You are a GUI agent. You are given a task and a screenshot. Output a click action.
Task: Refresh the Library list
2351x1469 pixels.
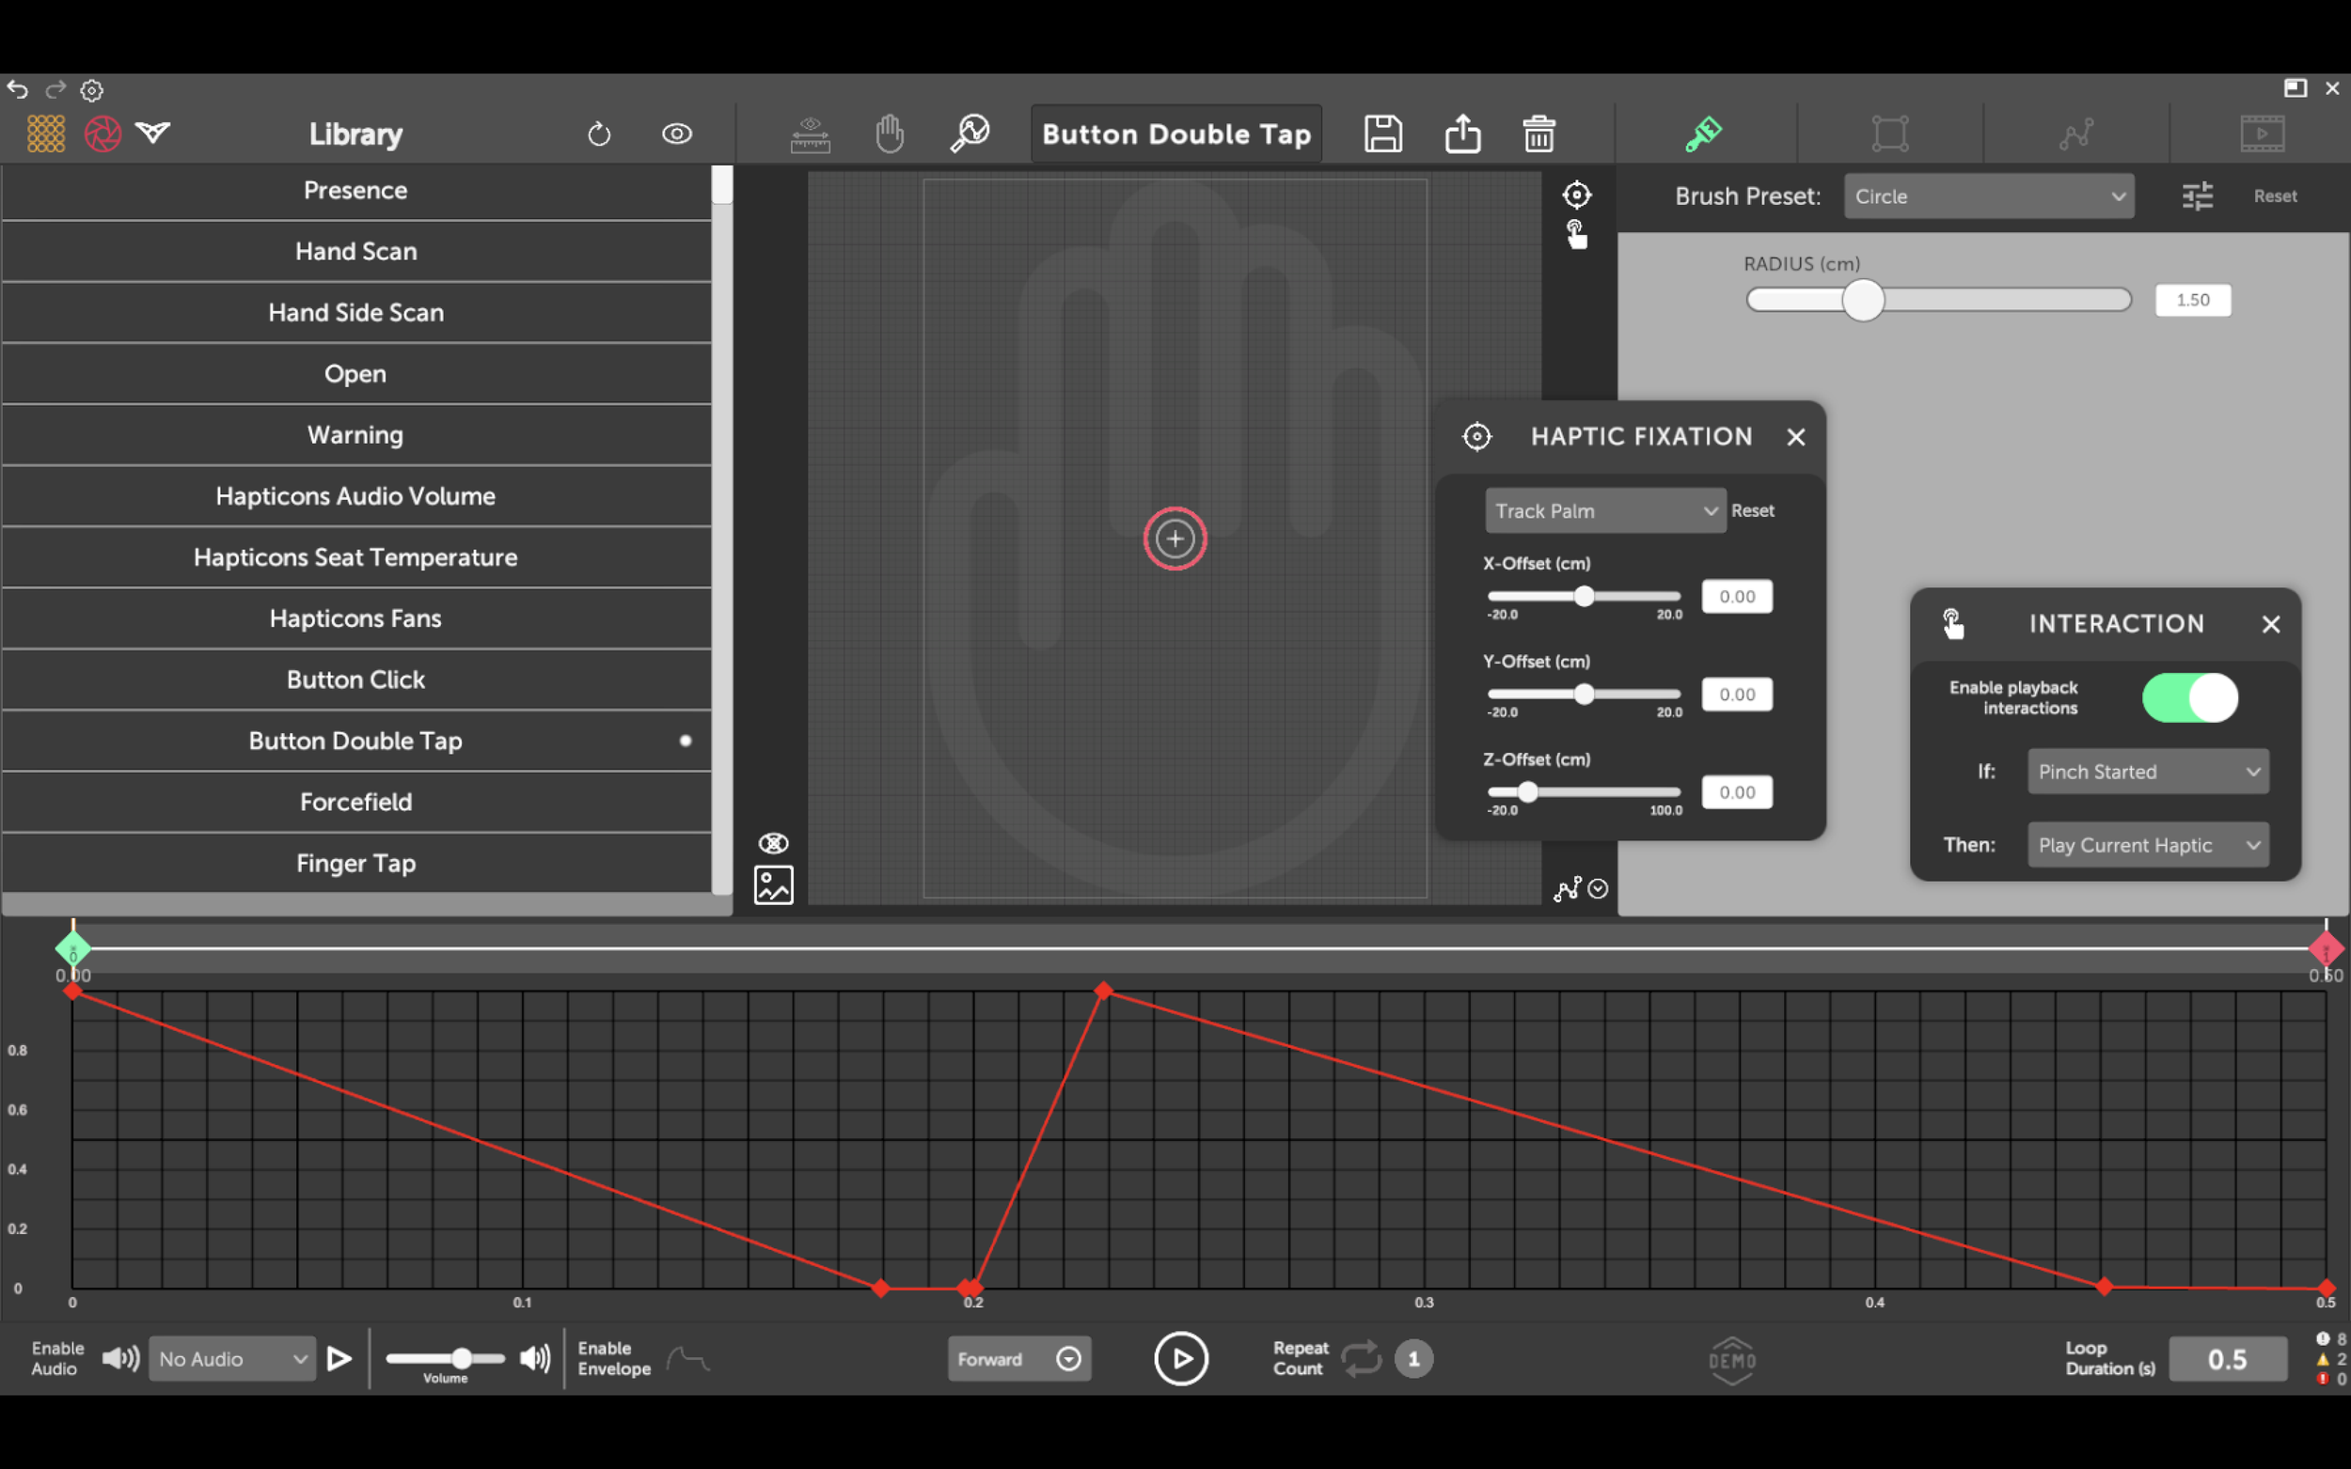[x=600, y=134]
